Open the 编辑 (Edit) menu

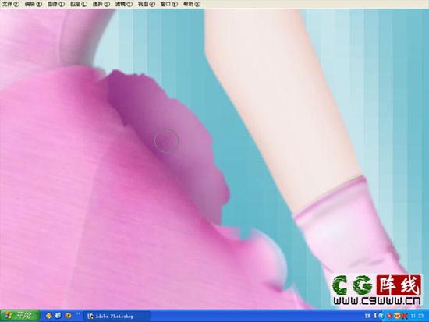coord(33,4)
